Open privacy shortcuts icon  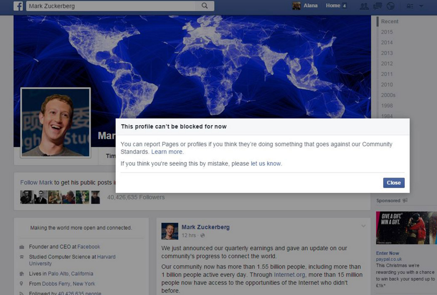point(410,6)
